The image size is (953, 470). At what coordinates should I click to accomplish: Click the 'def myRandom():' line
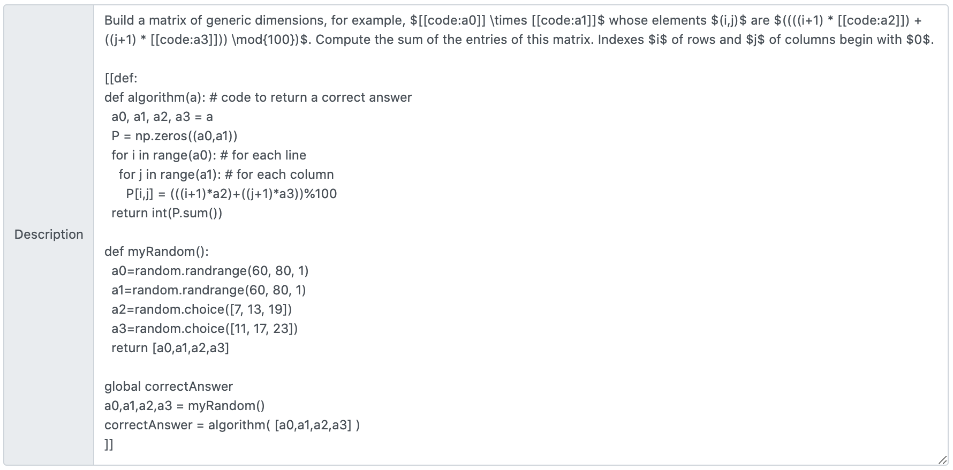(x=156, y=252)
